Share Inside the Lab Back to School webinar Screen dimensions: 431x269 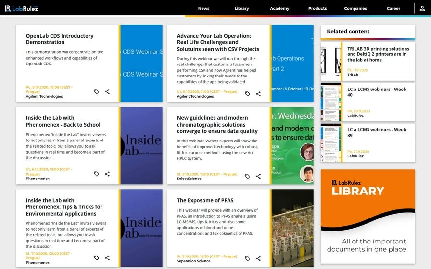click(x=107, y=174)
